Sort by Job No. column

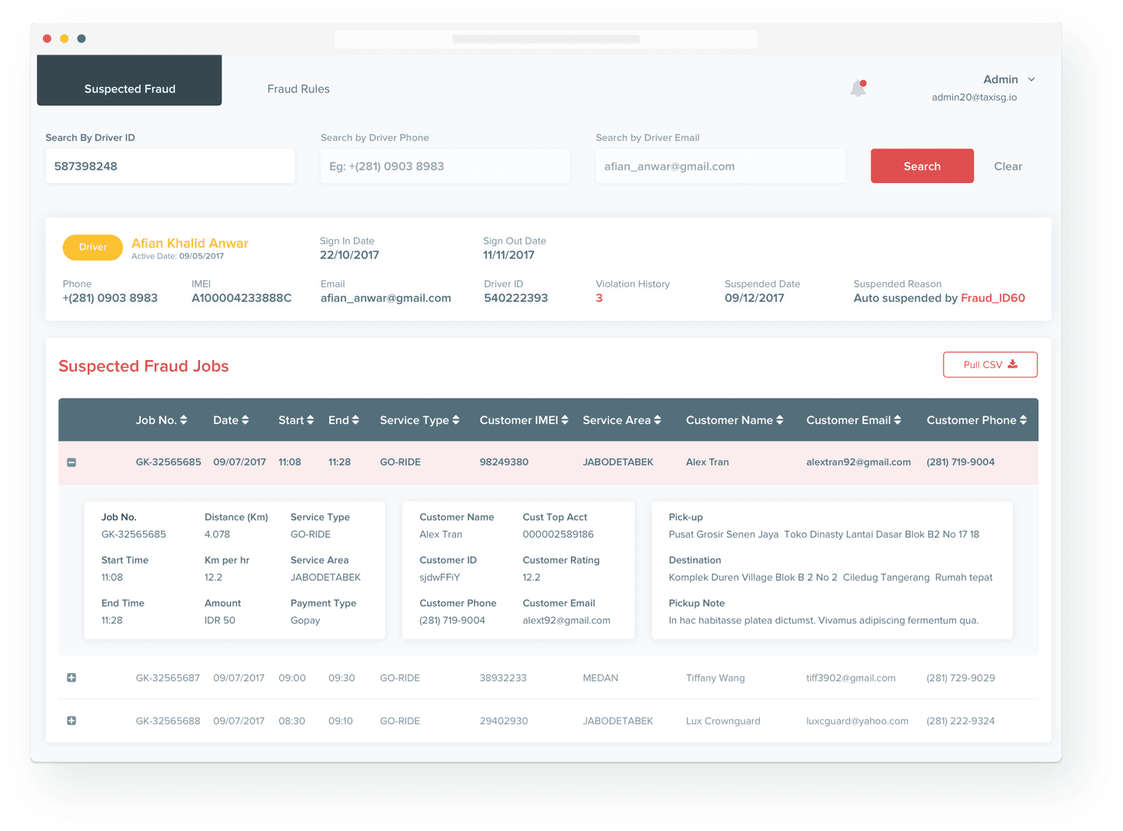(162, 420)
